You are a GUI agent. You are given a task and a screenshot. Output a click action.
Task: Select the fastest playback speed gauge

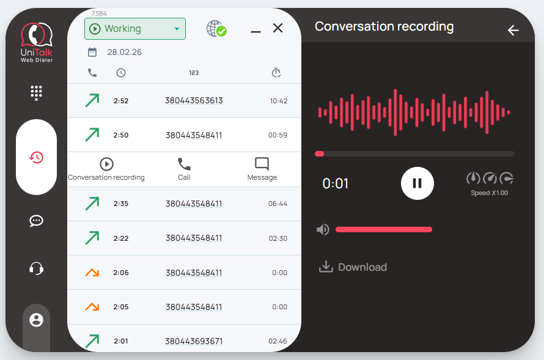click(x=507, y=178)
